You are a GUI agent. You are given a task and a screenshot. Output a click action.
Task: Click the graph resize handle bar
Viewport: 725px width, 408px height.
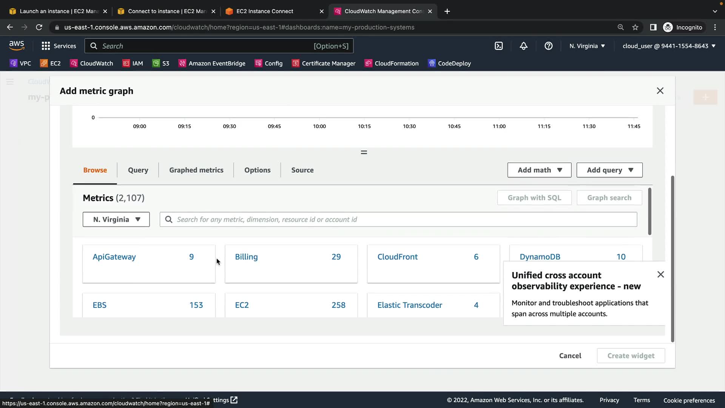[364, 152]
